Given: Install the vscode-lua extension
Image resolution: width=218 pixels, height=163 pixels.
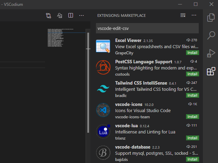Looking at the screenshot, I should tap(193, 138).
